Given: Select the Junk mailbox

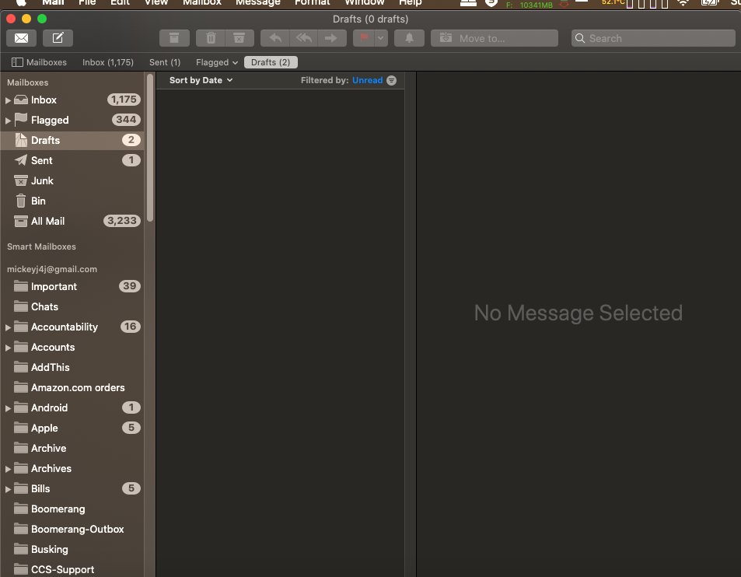Looking at the screenshot, I should click(x=72, y=181).
